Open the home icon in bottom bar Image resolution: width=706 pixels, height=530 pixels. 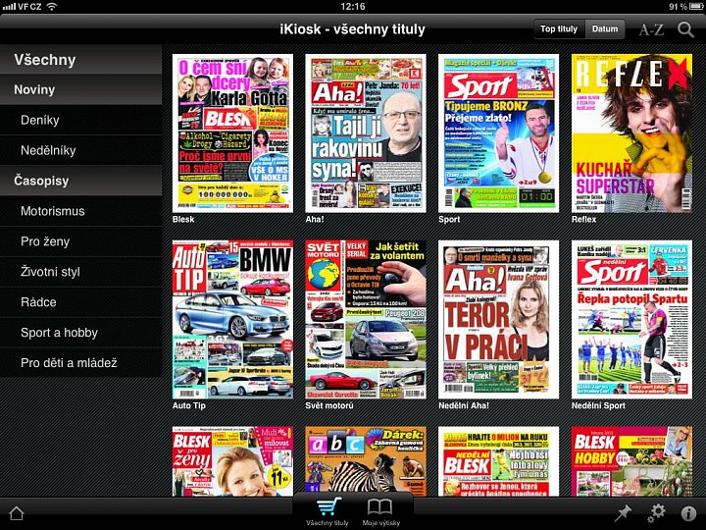(17, 513)
